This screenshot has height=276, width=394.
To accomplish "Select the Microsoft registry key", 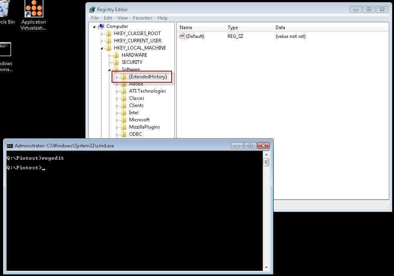I will pos(139,120).
